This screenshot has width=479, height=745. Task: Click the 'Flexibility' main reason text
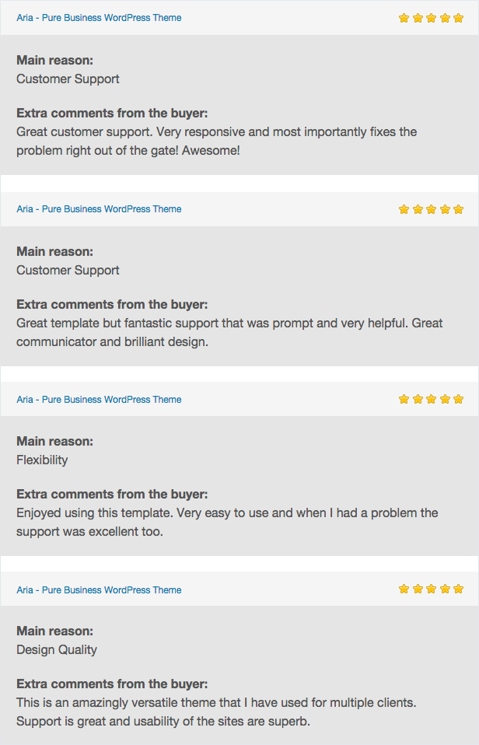[x=42, y=460]
